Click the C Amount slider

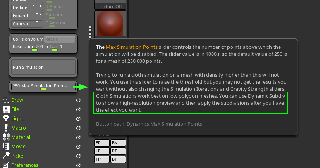coord(60,24)
